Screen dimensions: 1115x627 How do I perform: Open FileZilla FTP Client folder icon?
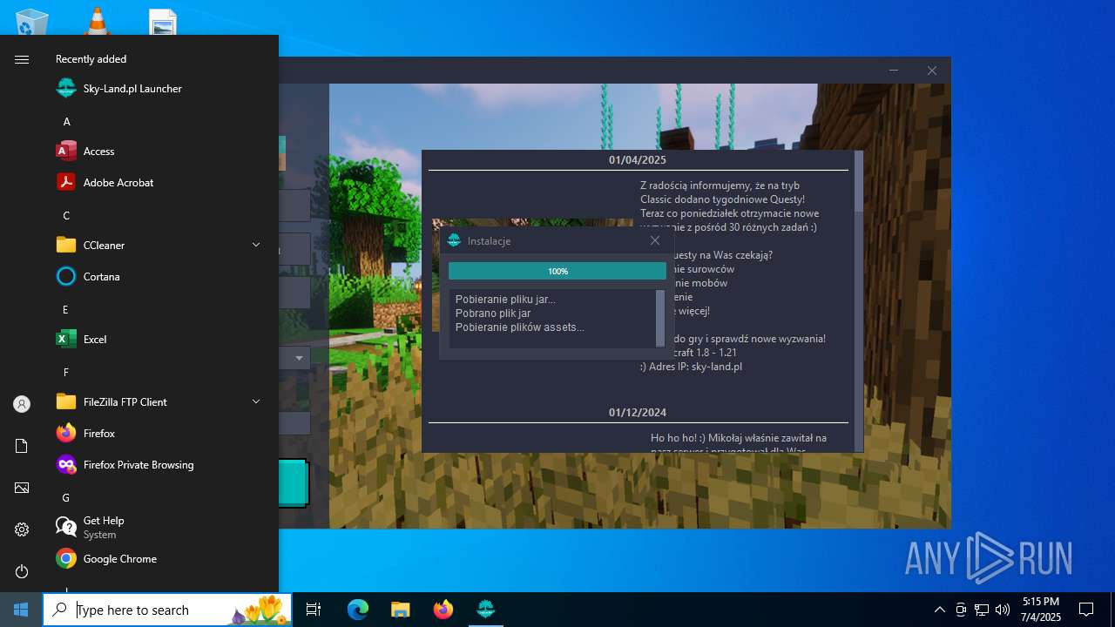(x=66, y=402)
